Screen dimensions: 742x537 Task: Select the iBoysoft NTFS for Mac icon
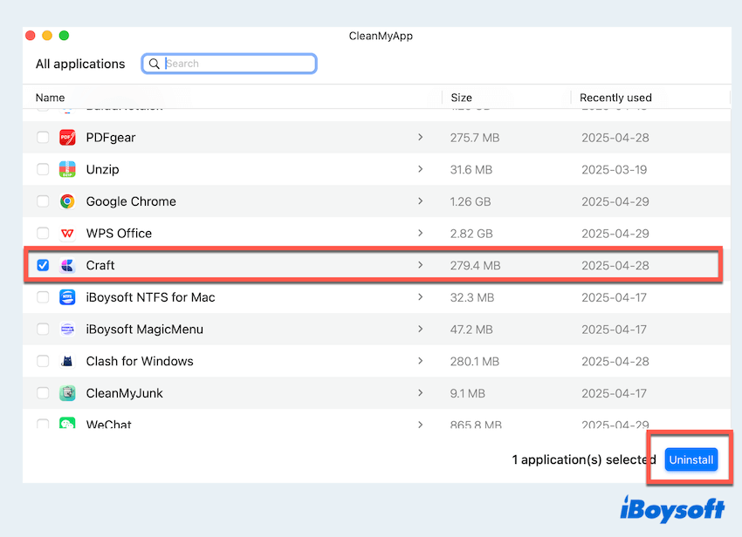point(67,297)
